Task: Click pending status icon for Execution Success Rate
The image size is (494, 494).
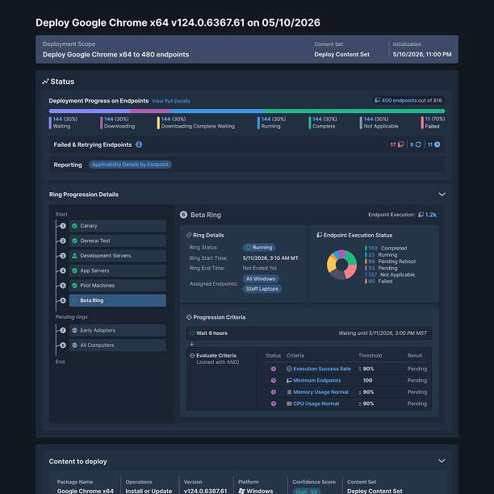Action: pyautogui.click(x=274, y=369)
